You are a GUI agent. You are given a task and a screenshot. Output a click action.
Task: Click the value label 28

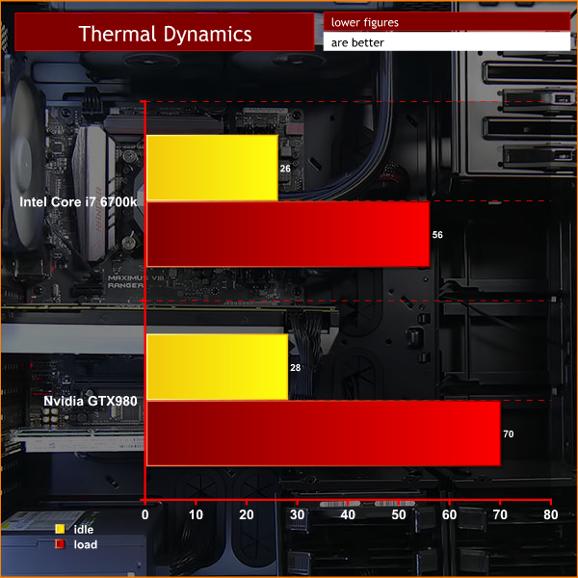tap(296, 368)
